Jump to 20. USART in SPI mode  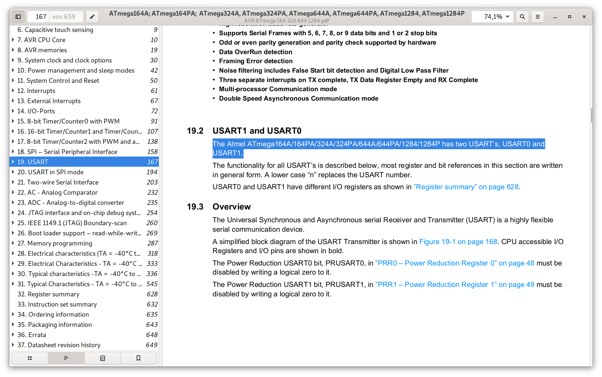pyautogui.click(x=84, y=172)
